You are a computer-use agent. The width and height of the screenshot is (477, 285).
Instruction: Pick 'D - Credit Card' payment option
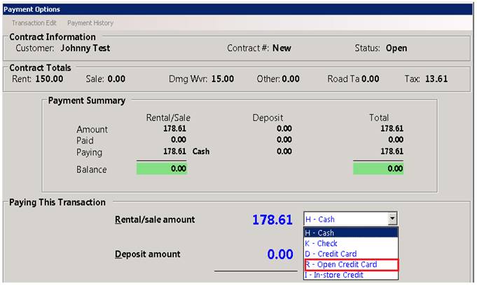point(350,254)
